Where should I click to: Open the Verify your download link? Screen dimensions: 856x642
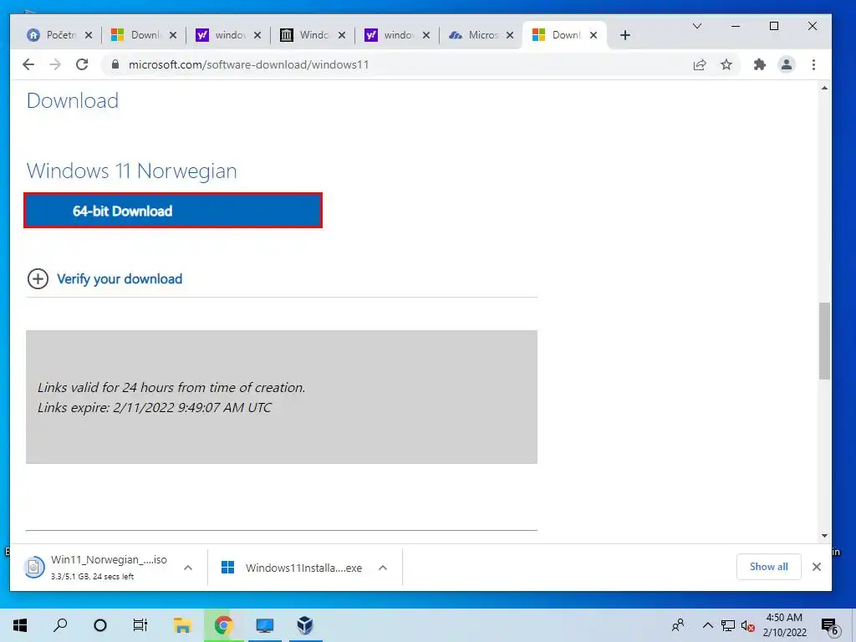tap(120, 279)
